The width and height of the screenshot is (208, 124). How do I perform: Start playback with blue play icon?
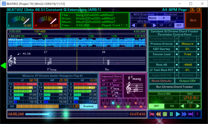[x=178, y=114]
